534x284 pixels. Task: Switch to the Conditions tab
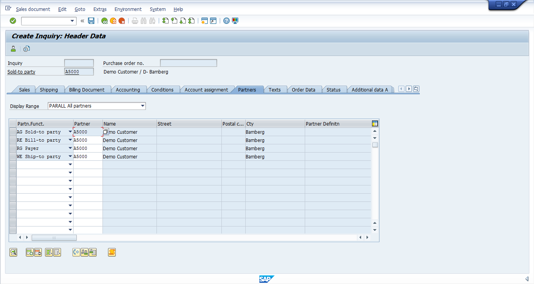pyautogui.click(x=162, y=90)
